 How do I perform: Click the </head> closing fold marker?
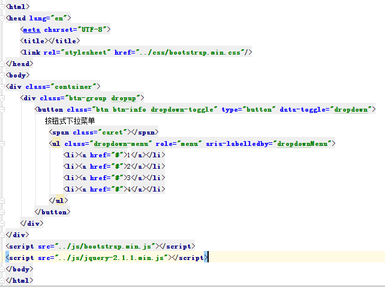[x=2, y=64]
